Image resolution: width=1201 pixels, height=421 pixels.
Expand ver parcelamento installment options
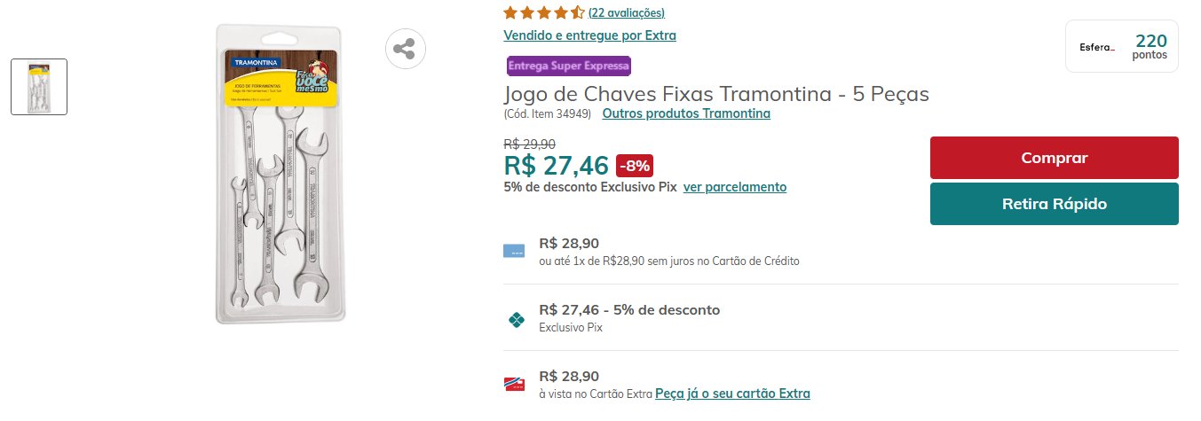pyautogui.click(x=735, y=187)
